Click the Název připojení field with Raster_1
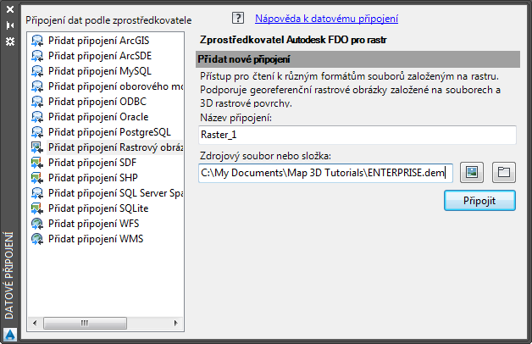 (x=357, y=135)
